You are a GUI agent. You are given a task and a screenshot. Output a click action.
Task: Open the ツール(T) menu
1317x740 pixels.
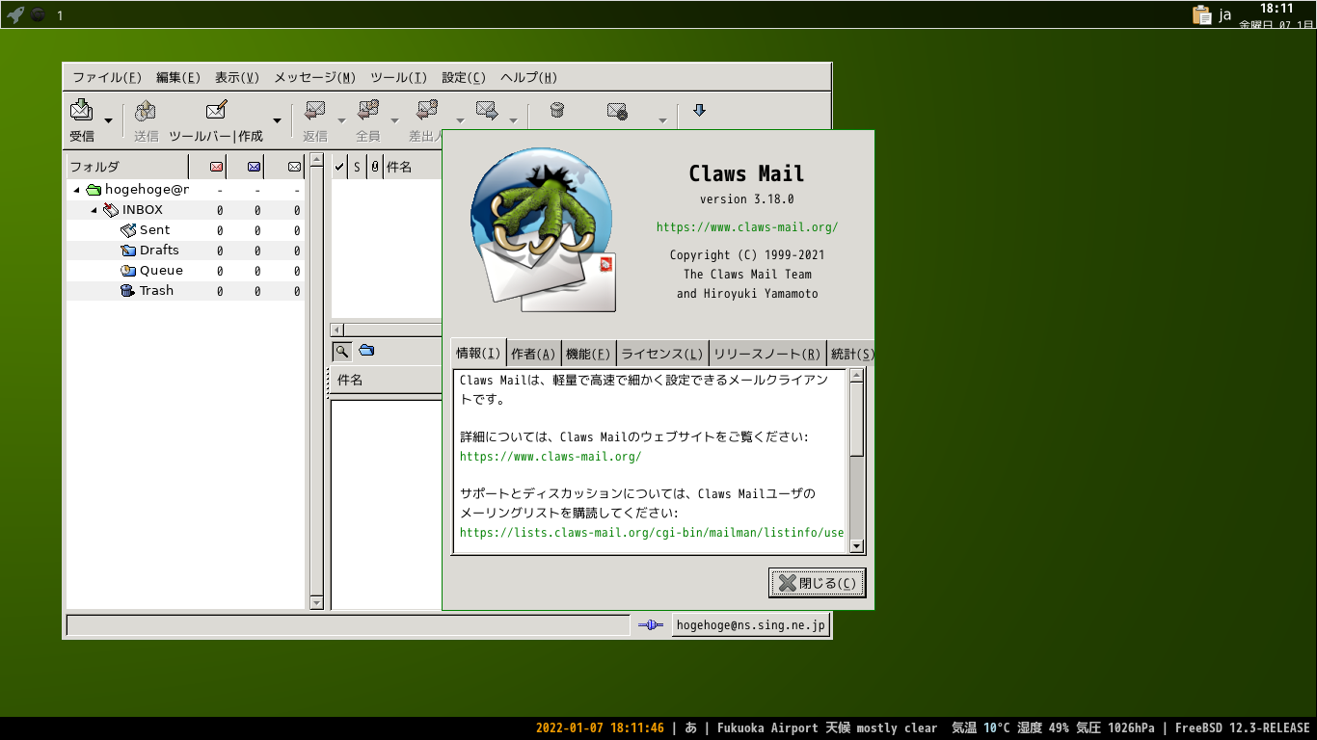[x=399, y=78]
